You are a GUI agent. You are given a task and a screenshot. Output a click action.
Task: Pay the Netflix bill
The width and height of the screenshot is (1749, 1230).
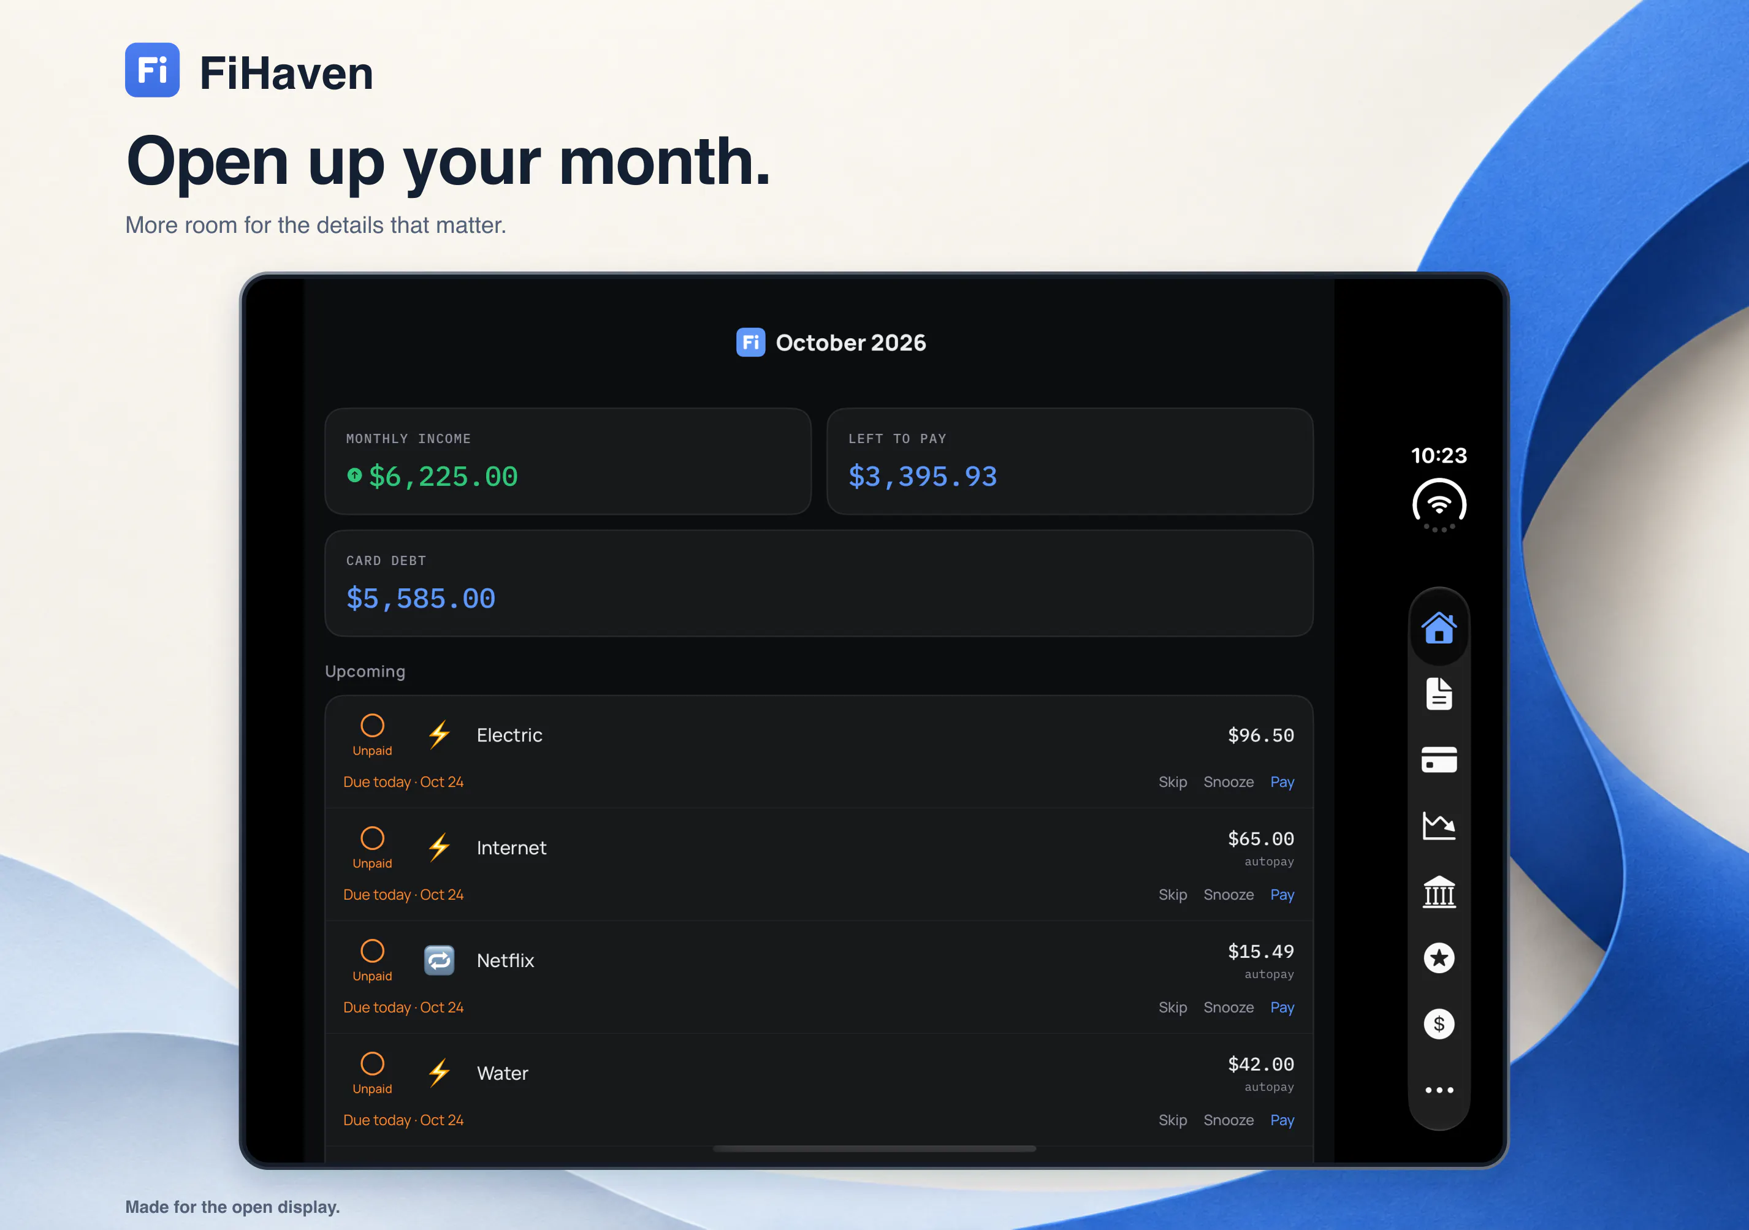(1282, 1008)
